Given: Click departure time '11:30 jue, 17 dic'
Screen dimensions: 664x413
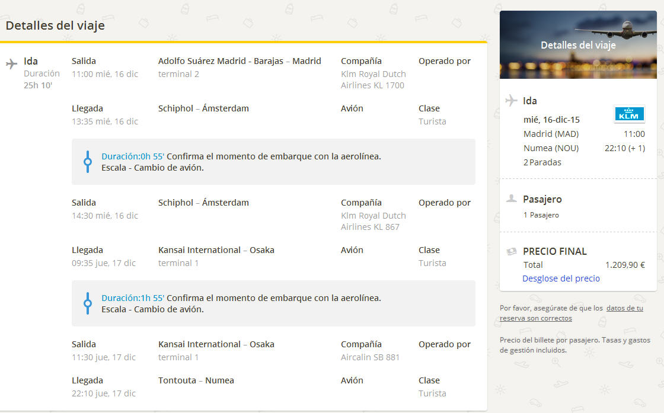Looking at the screenshot, I should click(x=103, y=357).
